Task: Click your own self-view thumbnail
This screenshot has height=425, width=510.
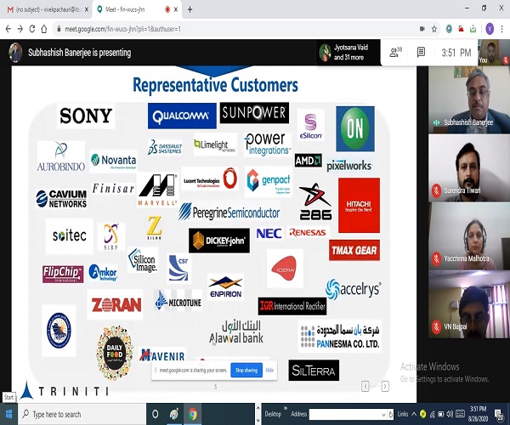Action: (494, 52)
